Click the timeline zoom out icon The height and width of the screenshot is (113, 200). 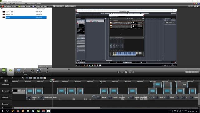[2, 78]
